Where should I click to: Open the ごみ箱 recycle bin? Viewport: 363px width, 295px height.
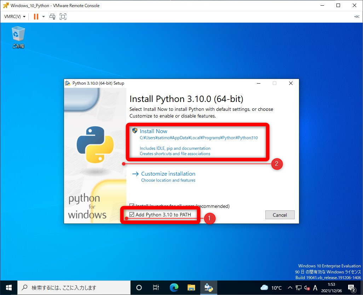(x=18, y=34)
